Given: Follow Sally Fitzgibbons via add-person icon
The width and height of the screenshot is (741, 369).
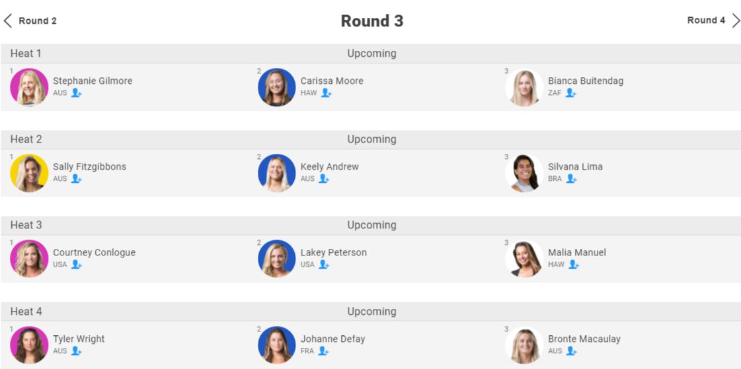Looking at the screenshot, I should click(76, 179).
